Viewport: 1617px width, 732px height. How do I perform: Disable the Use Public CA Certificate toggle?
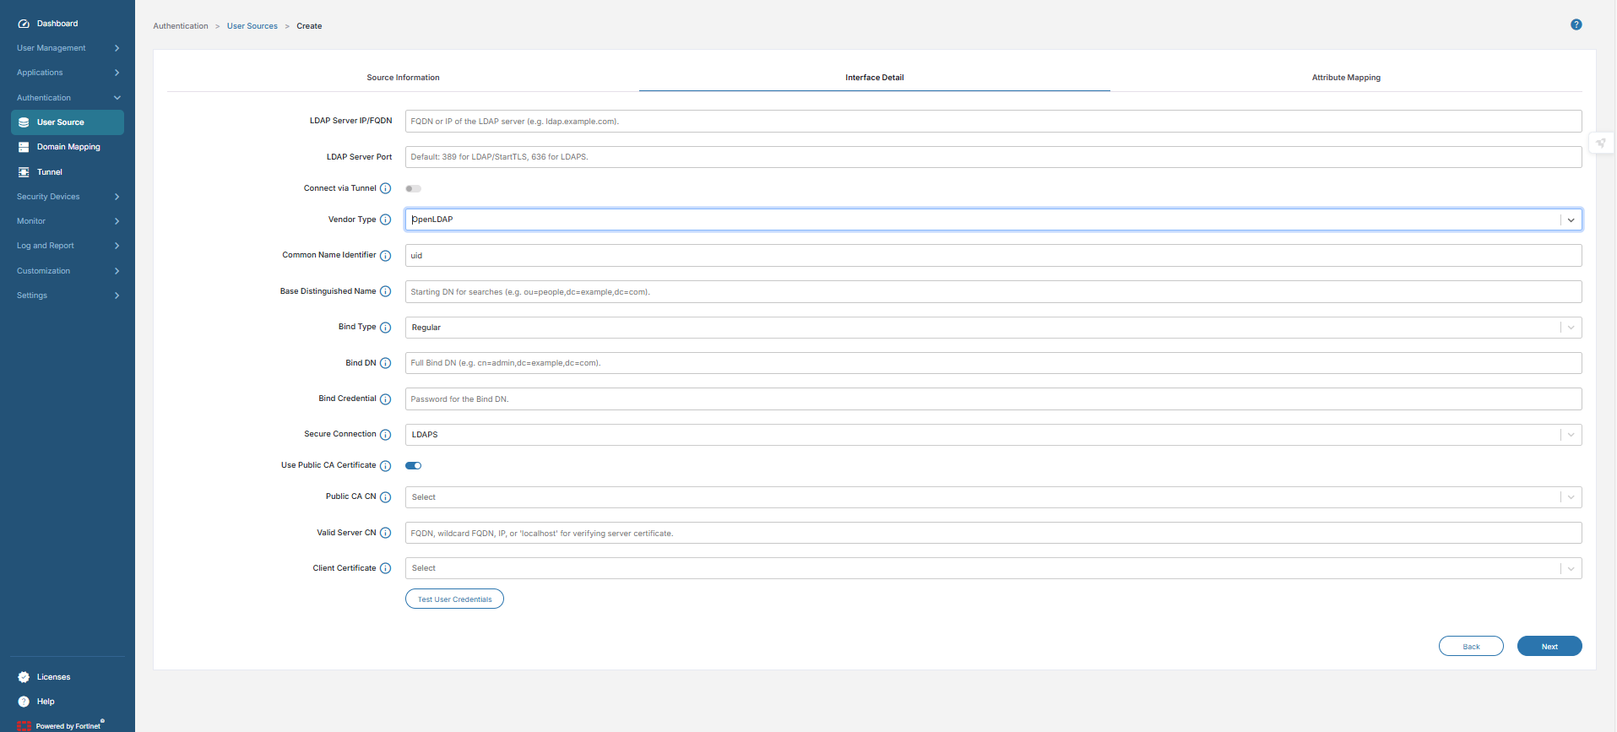[413, 465]
